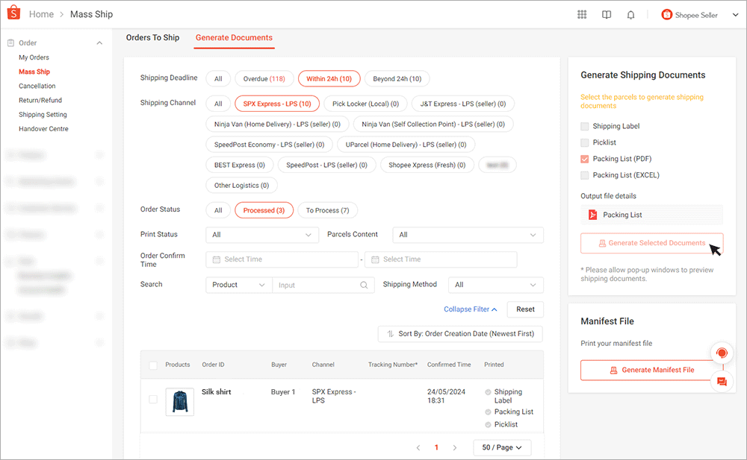The width and height of the screenshot is (747, 460).
Task: Go to next page arrow
Action: click(454, 447)
